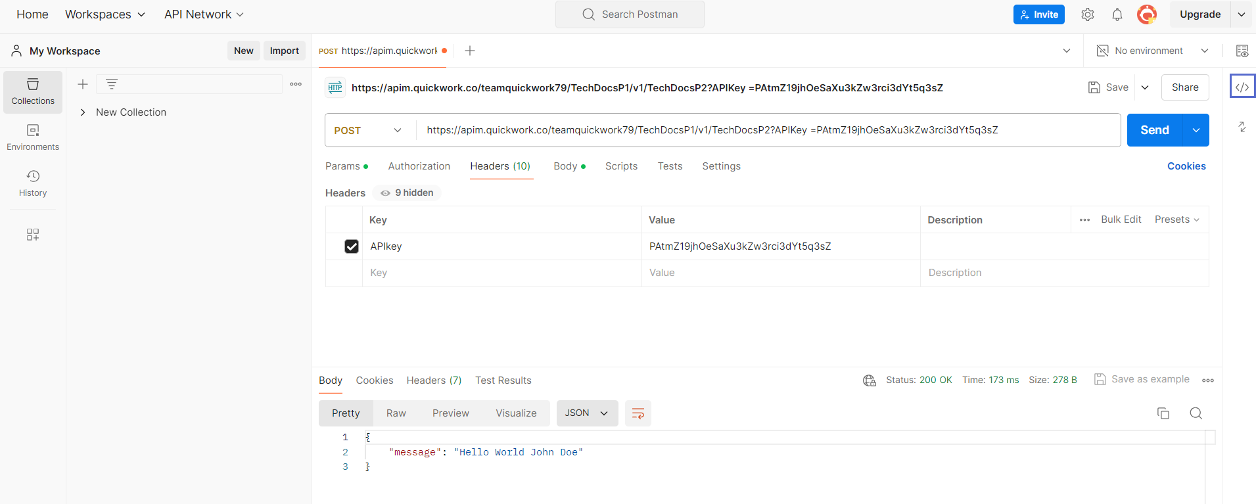Image resolution: width=1256 pixels, height=504 pixels.
Task: Open the Presets dropdown
Action: click(1177, 219)
